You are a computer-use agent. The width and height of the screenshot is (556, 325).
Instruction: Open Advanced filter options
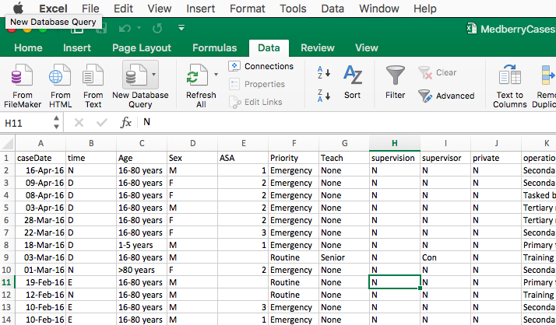pyautogui.click(x=446, y=96)
